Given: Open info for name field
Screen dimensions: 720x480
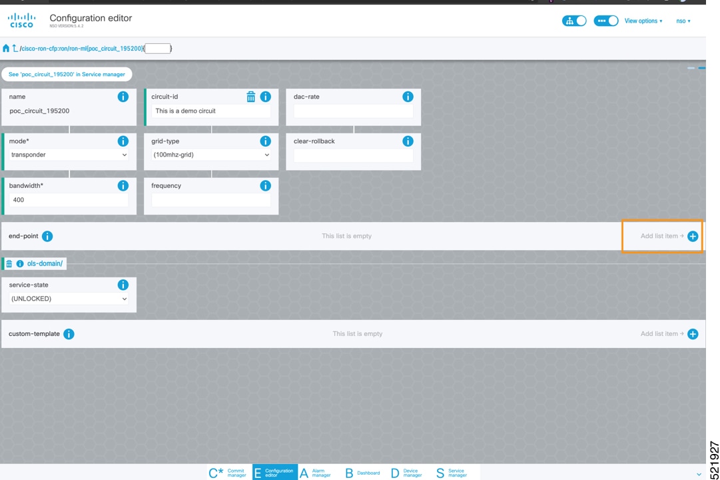Looking at the screenshot, I should [123, 97].
